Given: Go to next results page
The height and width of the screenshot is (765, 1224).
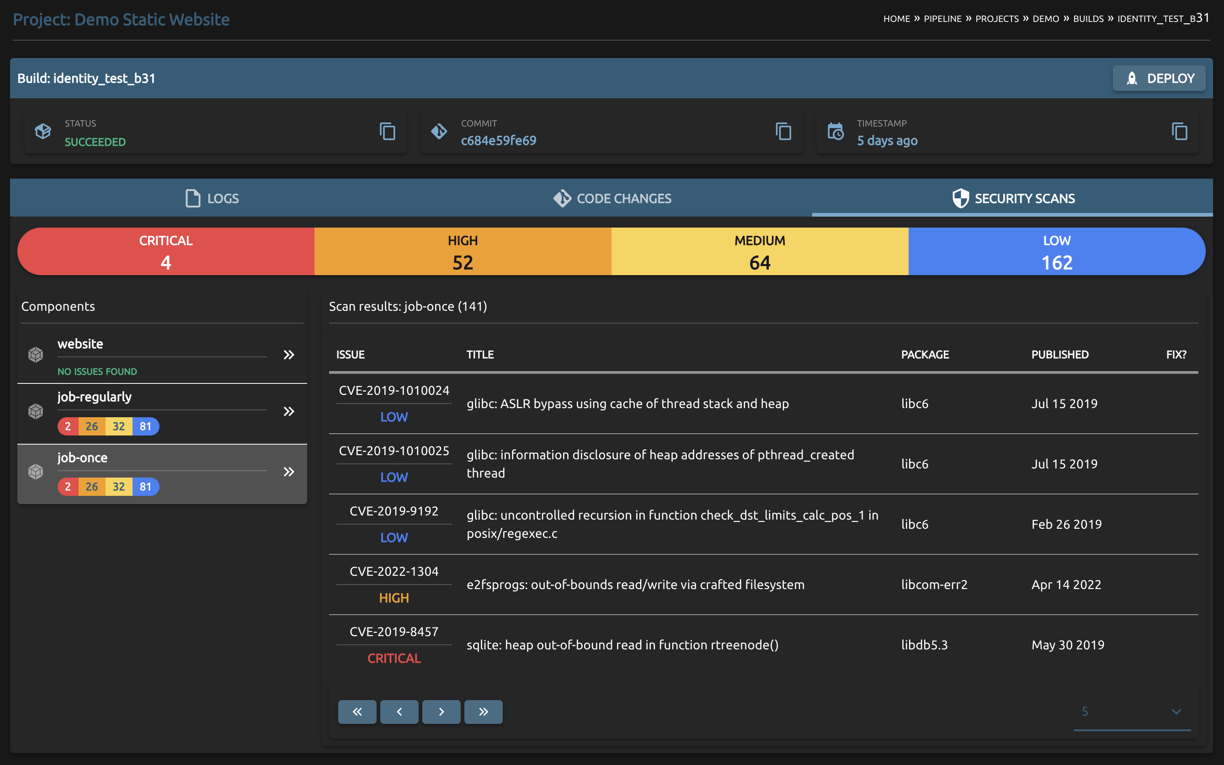Looking at the screenshot, I should [x=441, y=712].
